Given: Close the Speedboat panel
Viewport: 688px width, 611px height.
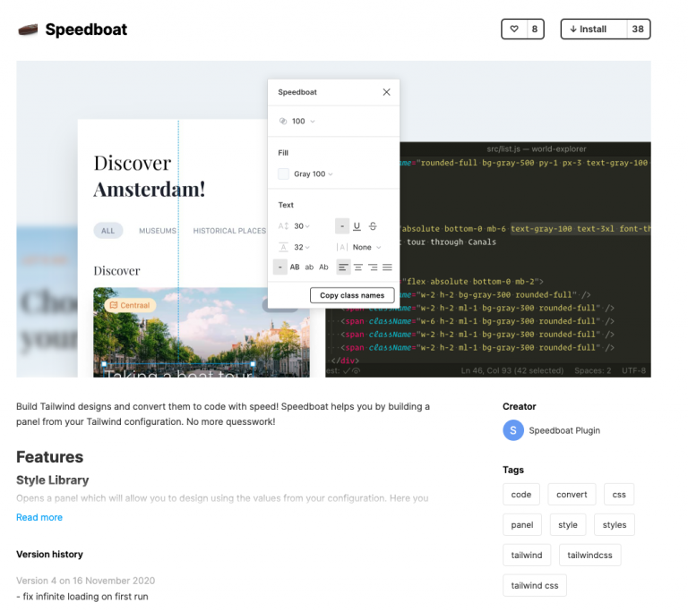Looking at the screenshot, I should (386, 92).
